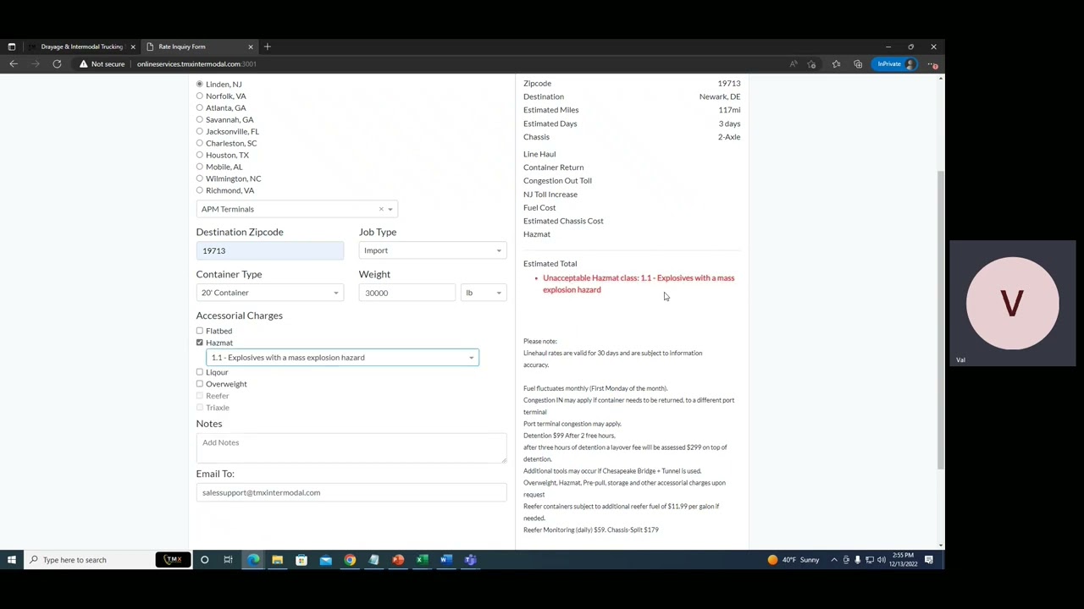The width and height of the screenshot is (1084, 609).
Task: Select the Norfolk, VA radio option
Action: 200,96
